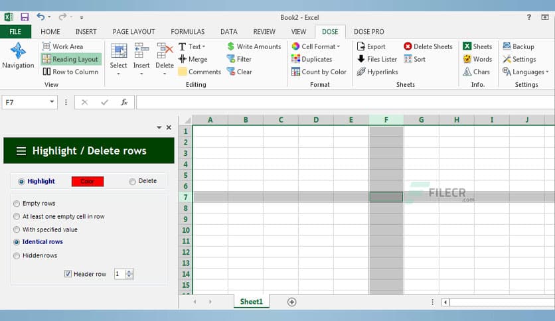
Task: Select column F header
Action: click(x=386, y=120)
